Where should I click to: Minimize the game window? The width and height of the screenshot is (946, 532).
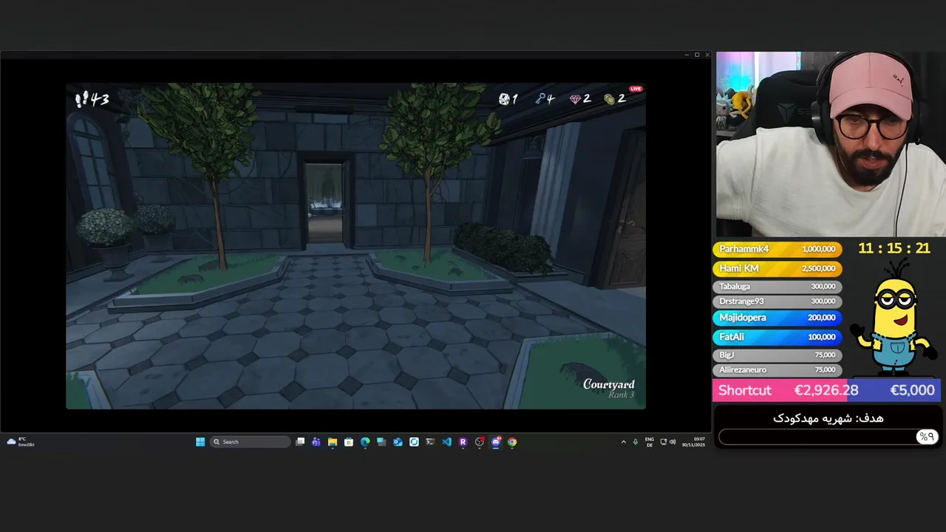click(x=686, y=55)
